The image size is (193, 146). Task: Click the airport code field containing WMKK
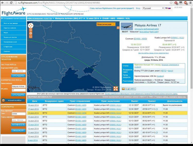point(19,114)
